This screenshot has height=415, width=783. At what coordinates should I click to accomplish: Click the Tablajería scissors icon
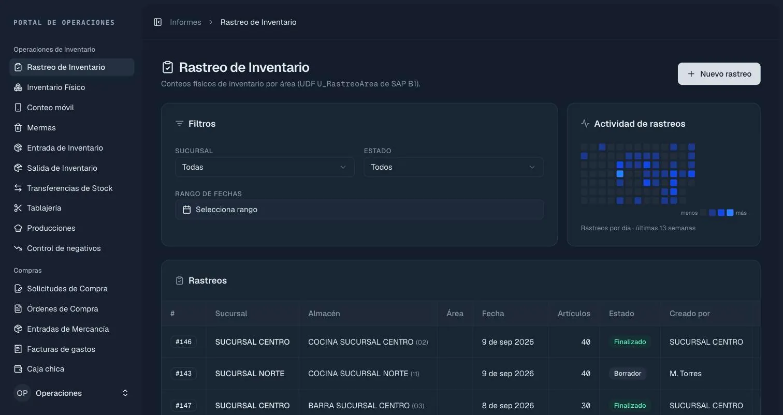pyautogui.click(x=18, y=208)
